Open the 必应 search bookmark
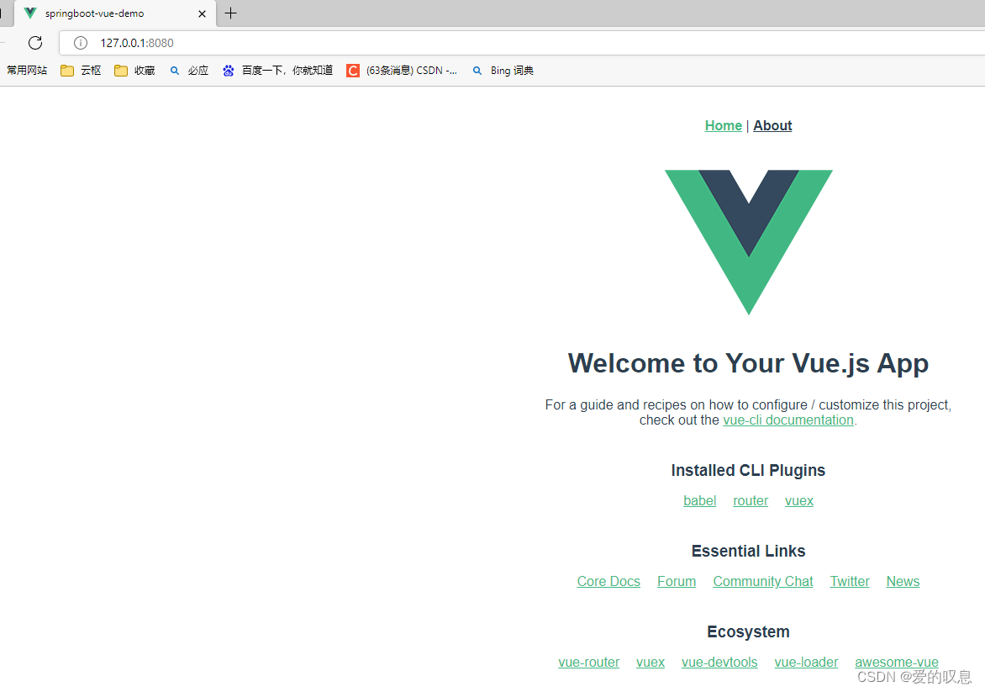This screenshot has height=692, width=985. point(189,71)
